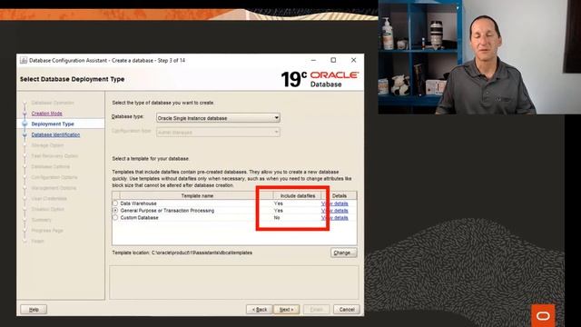Viewport: 581px width, 327px height.
Task: Click the User Credentials step
Action: tap(49, 198)
